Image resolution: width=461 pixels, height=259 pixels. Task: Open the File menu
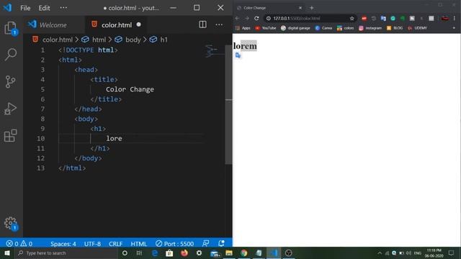tap(25, 8)
